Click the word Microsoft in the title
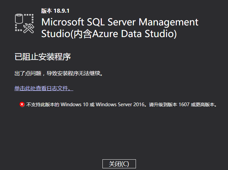Image resolution: width=228 pixels, height=170 pixels. coord(63,22)
